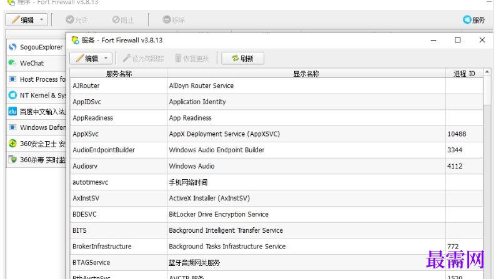Select the AppXSvc service name
Screen dimensions: 496x279
(x=86, y=134)
